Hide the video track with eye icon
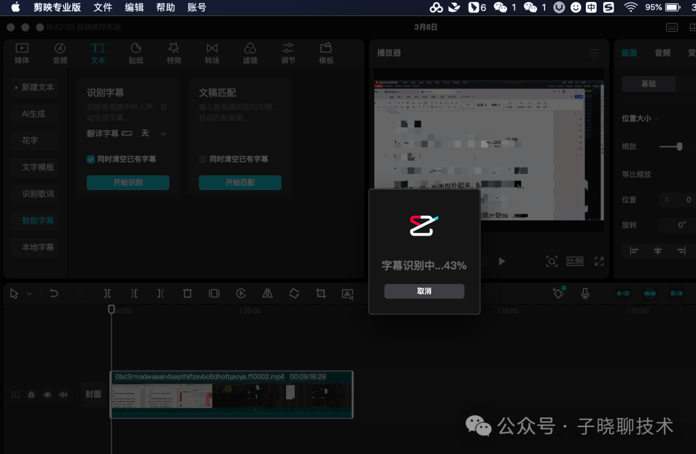This screenshot has width=696, height=454. (x=47, y=395)
